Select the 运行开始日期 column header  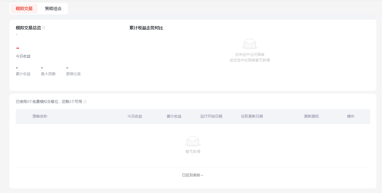[x=211, y=116]
